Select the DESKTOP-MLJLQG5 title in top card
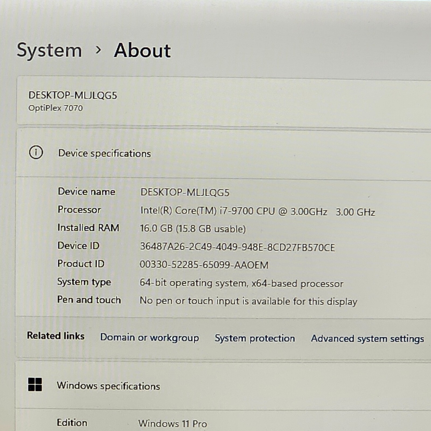This screenshot has width=431, height=431. point(73,95)
